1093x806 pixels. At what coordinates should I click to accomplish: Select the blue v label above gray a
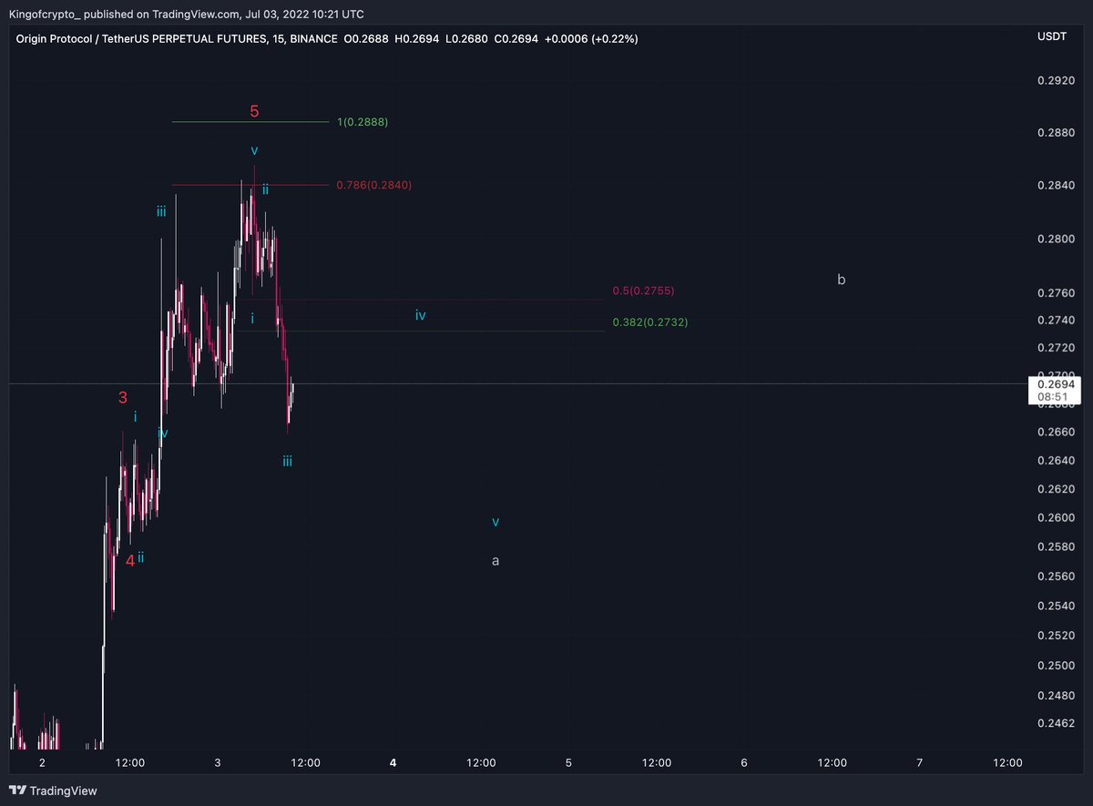click(x=495, y=523)
